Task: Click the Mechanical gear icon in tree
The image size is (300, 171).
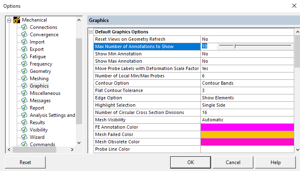Action: point(17,20)
